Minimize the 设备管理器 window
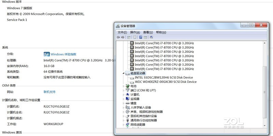The height and width of the screenshot is (136, 273). [x=244, y=25]
